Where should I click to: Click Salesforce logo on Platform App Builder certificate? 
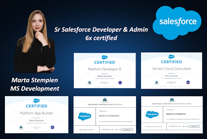click(37, 101)
